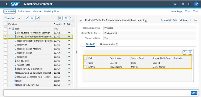This screenshot has height=97, width=201.
Task: Open the top-right settings gear dropdown
Action: [x=187, y=11]
